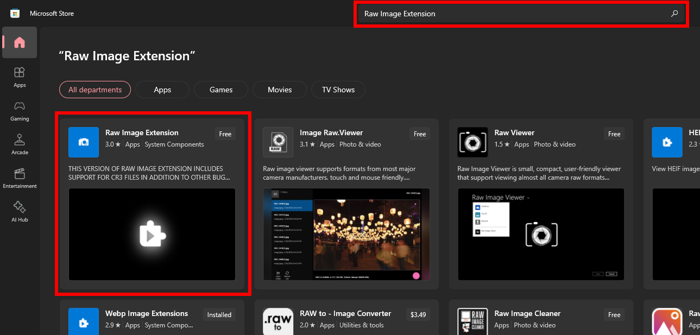This screenshot has width=700, height=335.
Task: Click the Home icon in sidebar
Action: click(x=20, y=42)
